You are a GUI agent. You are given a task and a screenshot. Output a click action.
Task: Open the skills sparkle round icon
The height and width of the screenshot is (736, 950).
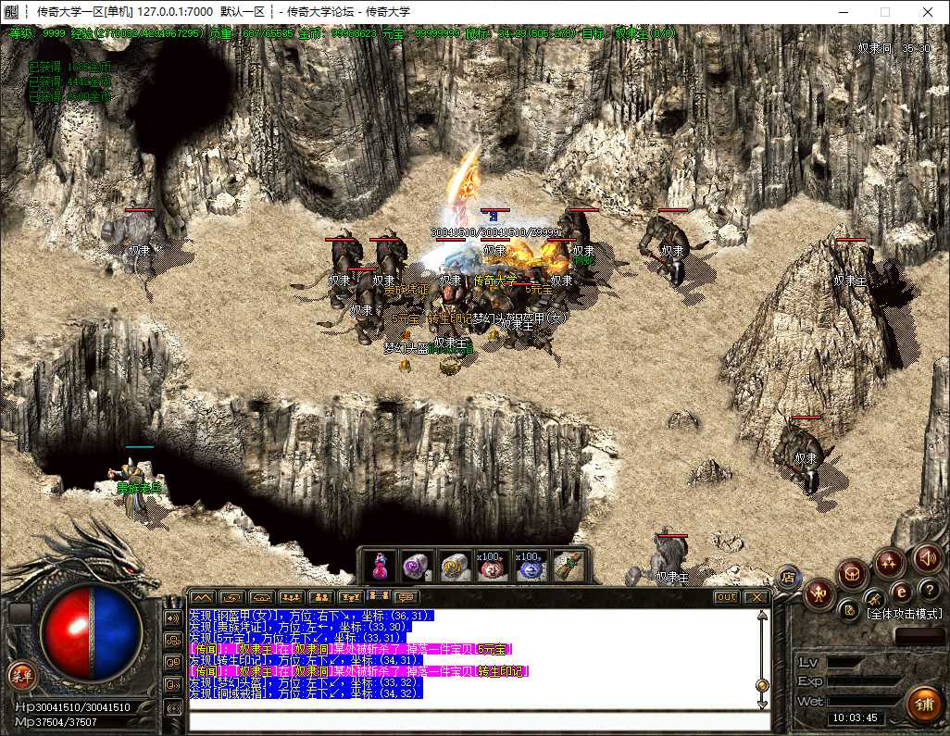pyautogui.click(x=889, y=563)
